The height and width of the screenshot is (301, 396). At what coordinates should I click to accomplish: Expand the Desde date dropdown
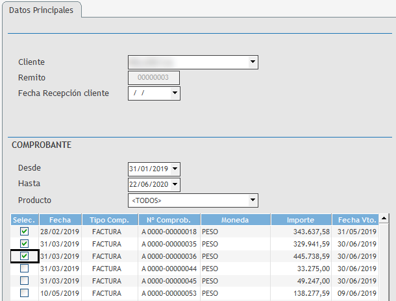[174, 169]
